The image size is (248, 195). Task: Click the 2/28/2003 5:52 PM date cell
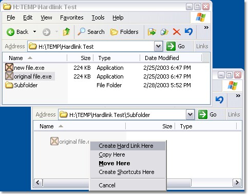tap(167, 85)
